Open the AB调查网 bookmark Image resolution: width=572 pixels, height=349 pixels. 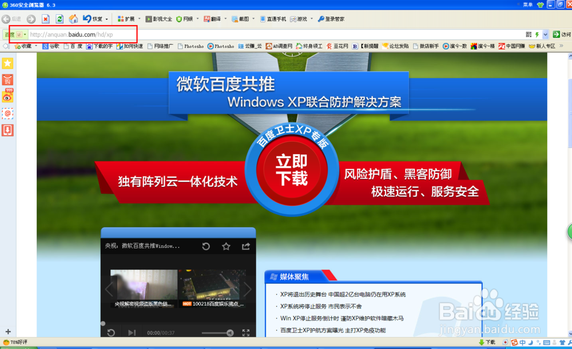coord(279,46)
